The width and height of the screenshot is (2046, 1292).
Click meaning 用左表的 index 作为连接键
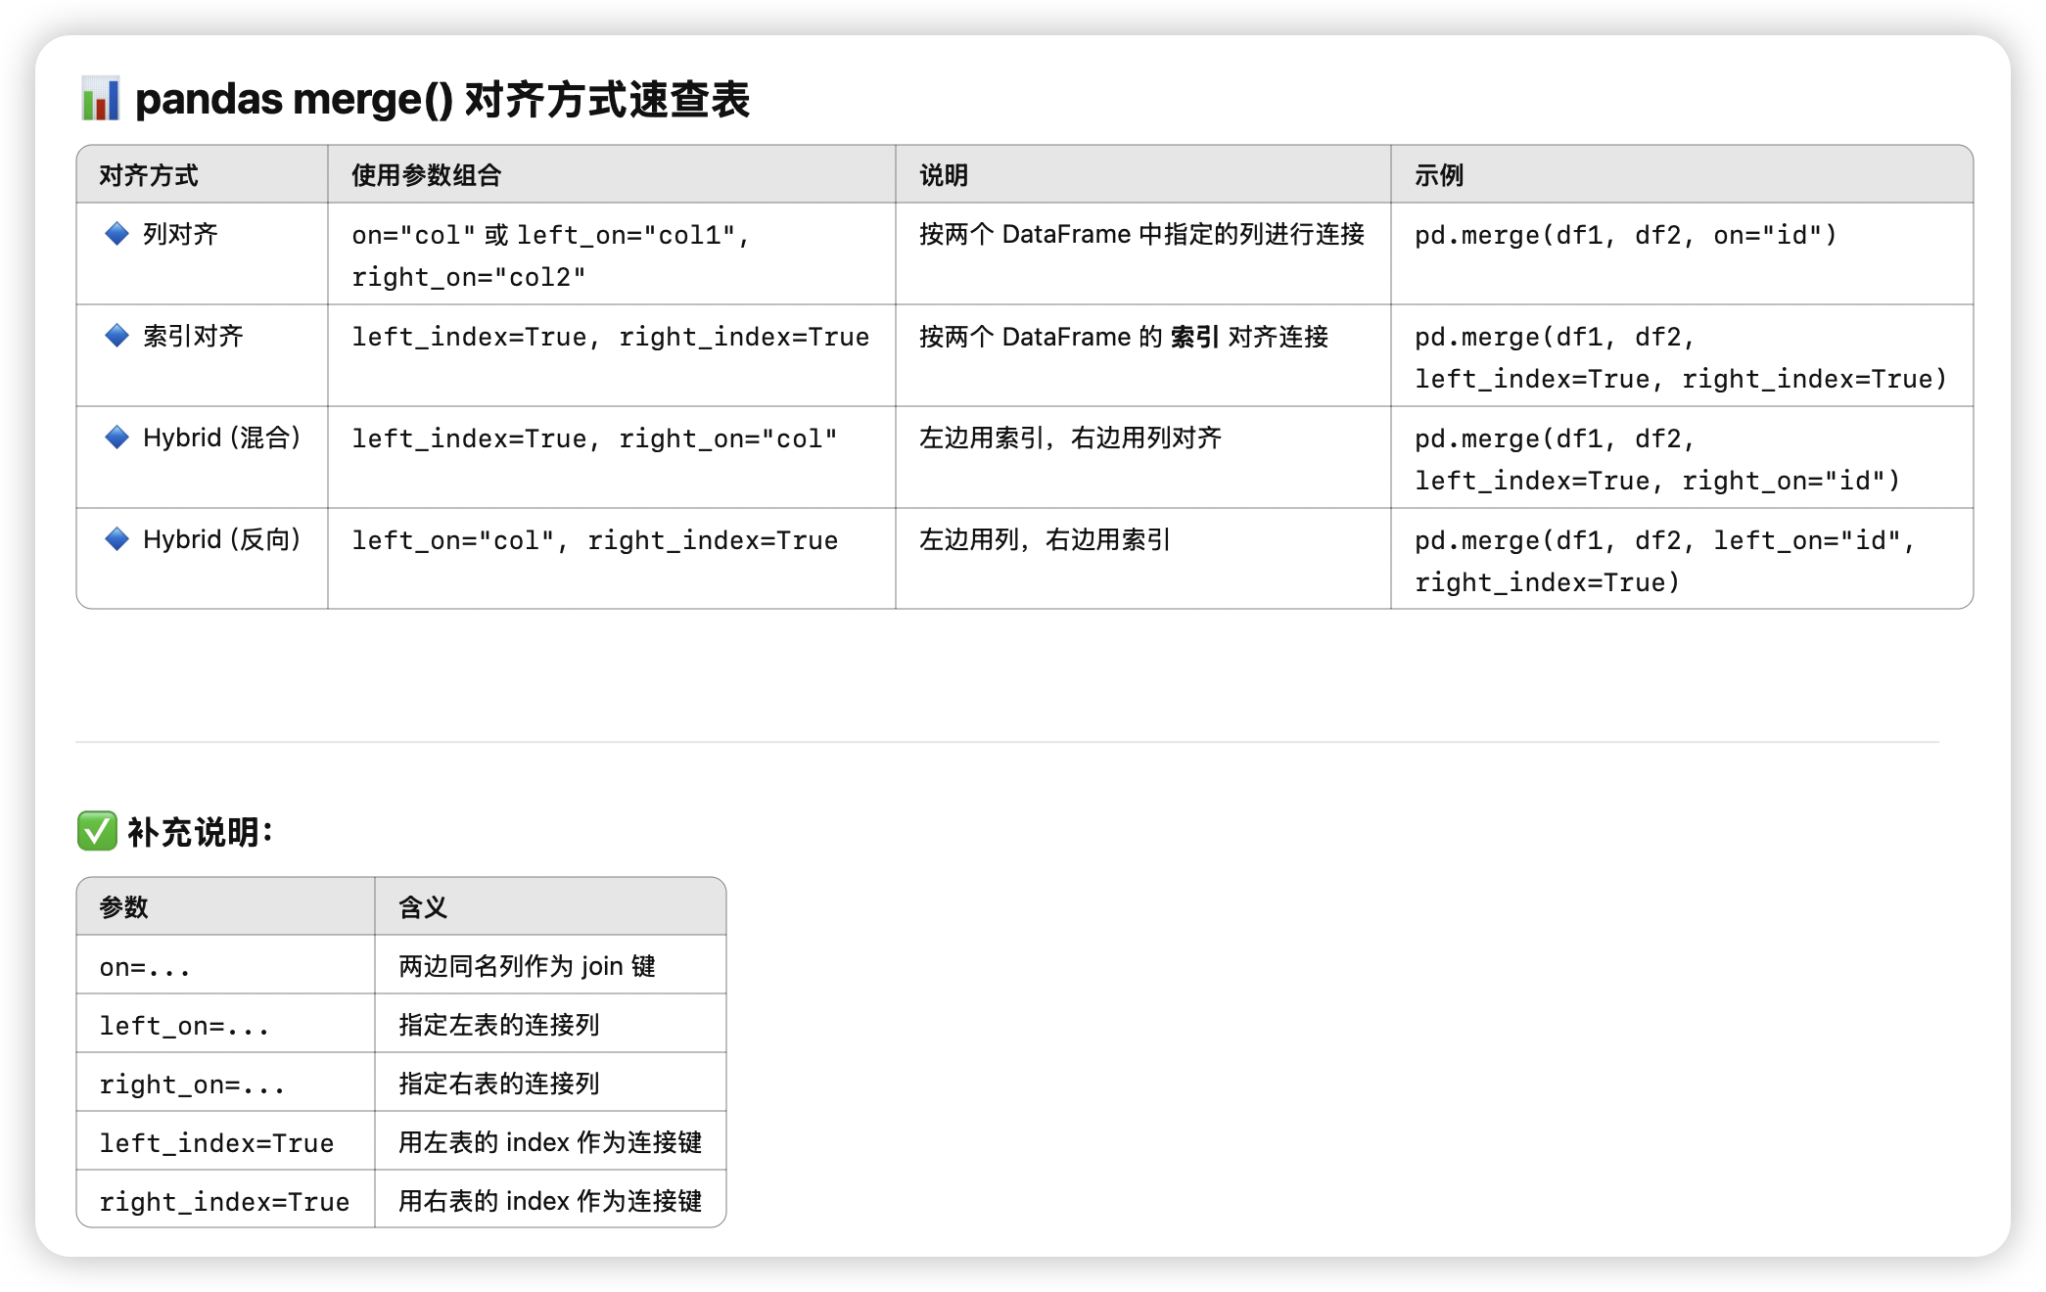(x=550, y=1142)
